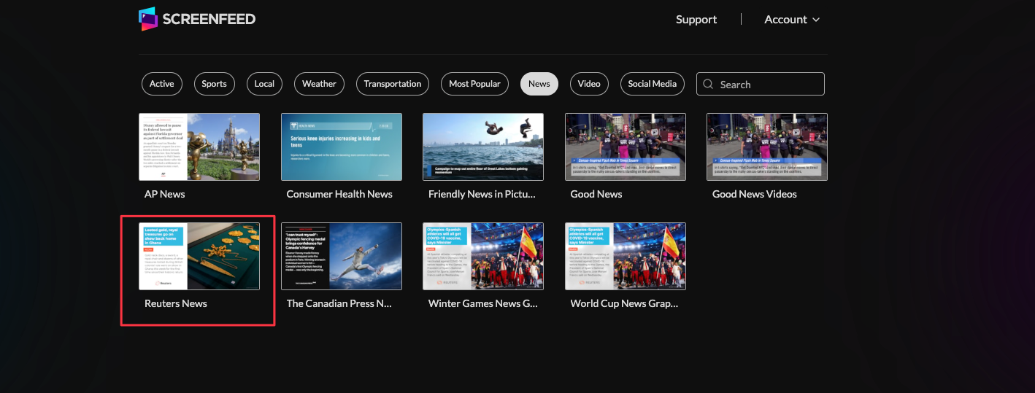
Task: Choose the Local filter pill
Action: [x=264, y=84]
